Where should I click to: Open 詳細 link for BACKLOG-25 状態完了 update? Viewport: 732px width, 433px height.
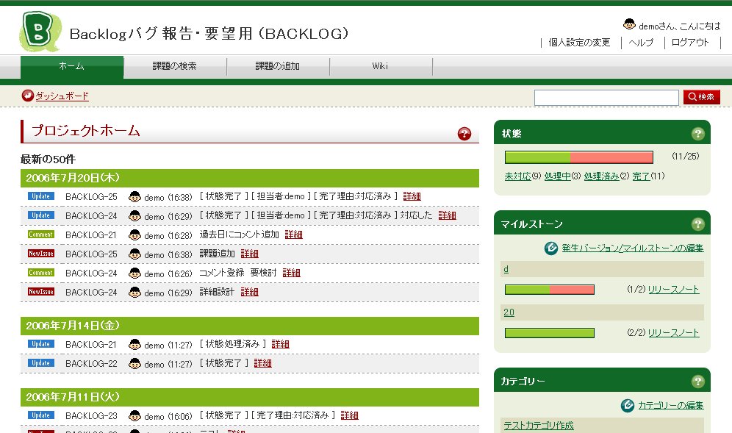pos(412,196)
